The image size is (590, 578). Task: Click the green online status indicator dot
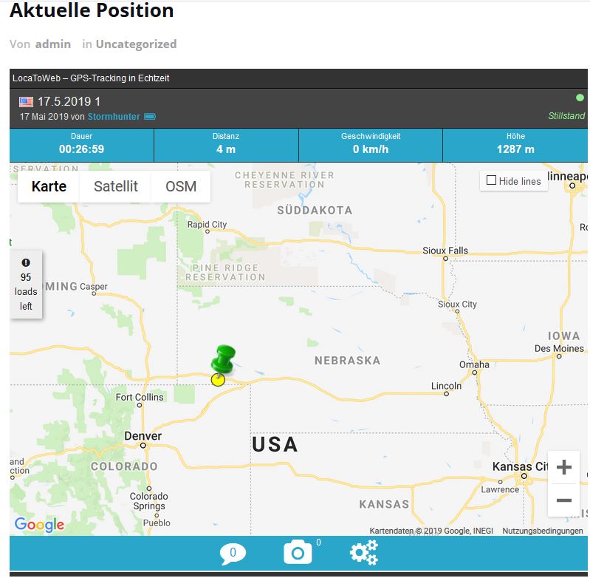(x=580, y=98)
